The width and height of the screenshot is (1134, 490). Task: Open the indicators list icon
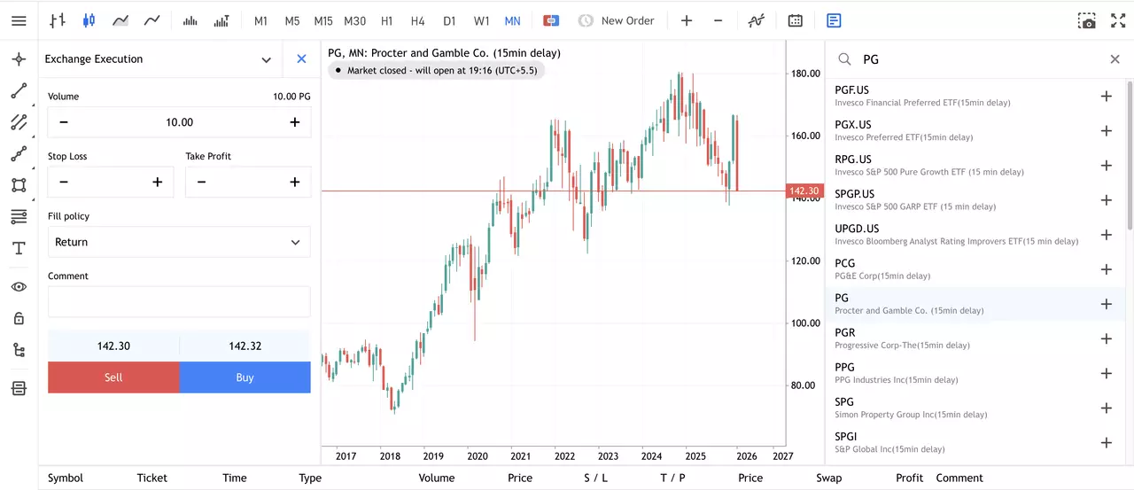pyautogui.click(x=756, y=20)
